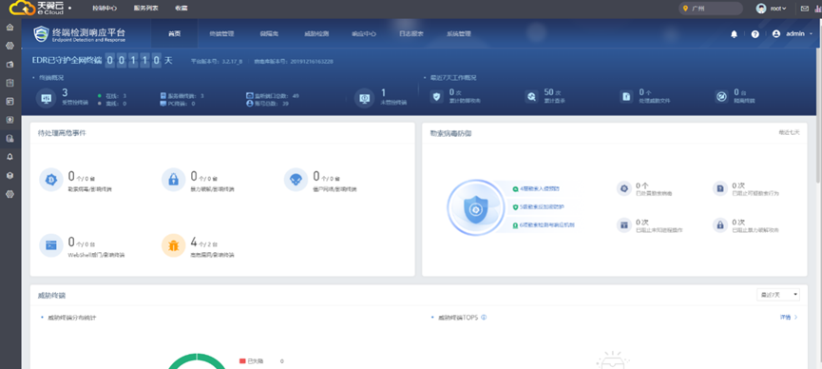
Task: Open the root user dropdown
Action: pos(772,9)
